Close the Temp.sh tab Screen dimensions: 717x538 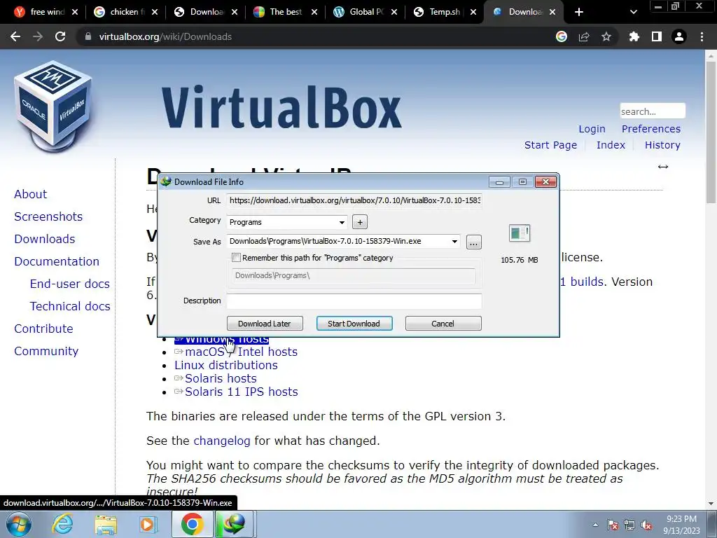coord(473,12)
